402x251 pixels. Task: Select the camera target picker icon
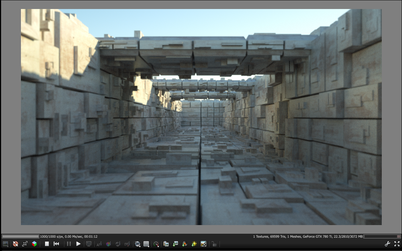127,244
